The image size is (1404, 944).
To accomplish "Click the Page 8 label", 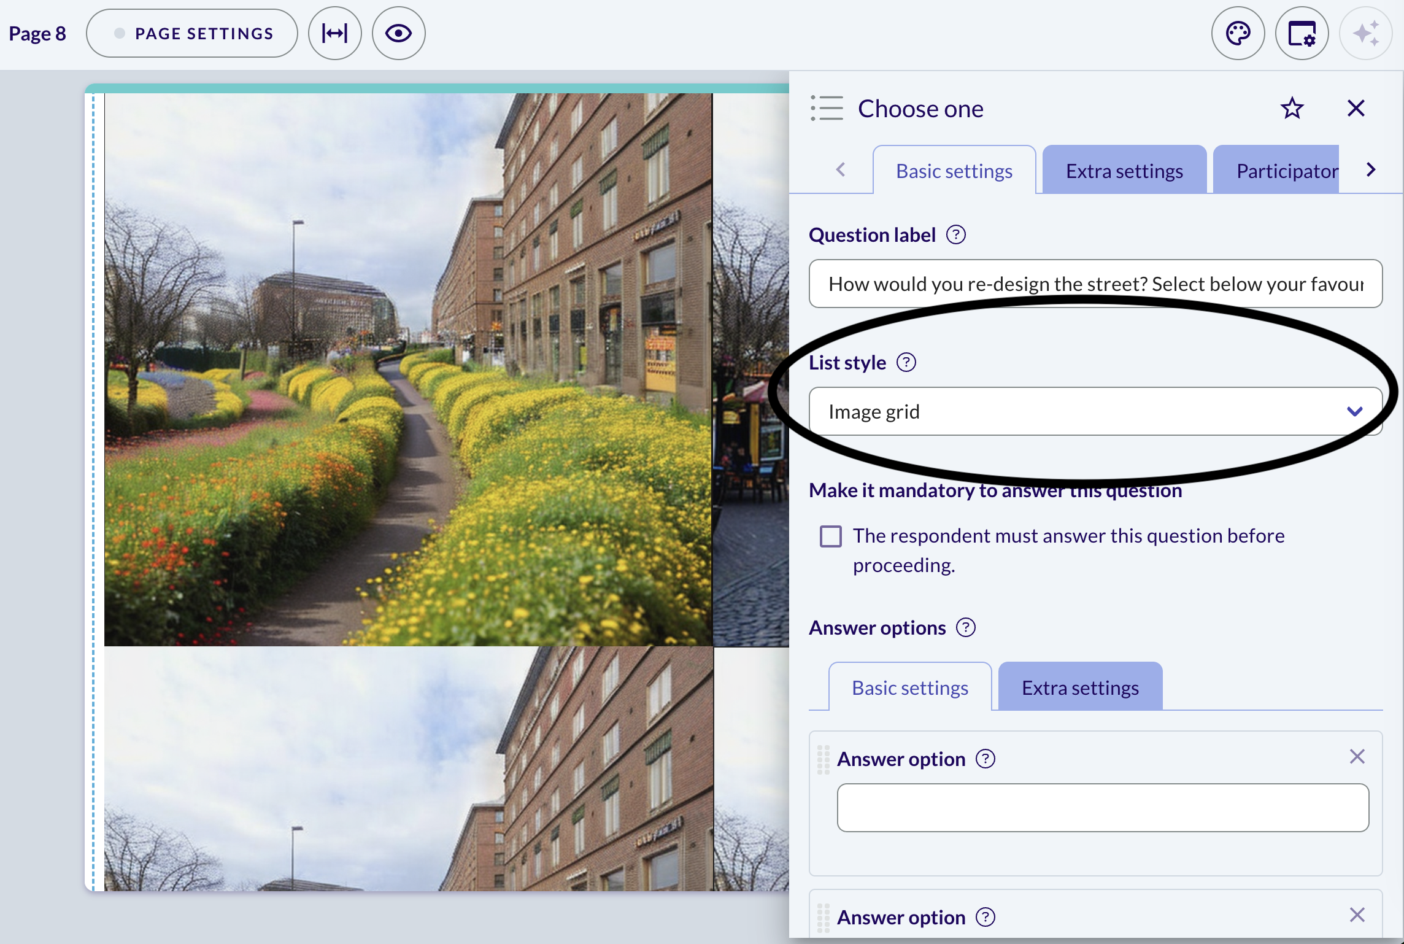I will tap(37, 33).
